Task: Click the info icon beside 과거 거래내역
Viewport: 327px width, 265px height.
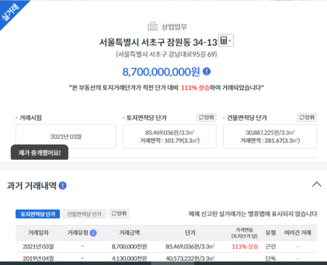Action: 63,185
